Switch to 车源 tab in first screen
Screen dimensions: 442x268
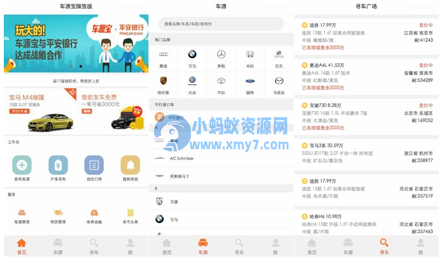pos(58,246)
